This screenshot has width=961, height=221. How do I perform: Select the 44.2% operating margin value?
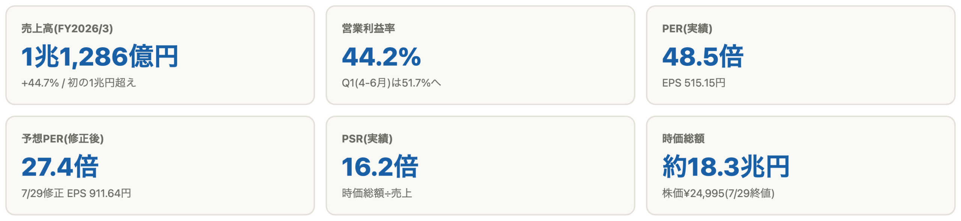click(381, 57)
